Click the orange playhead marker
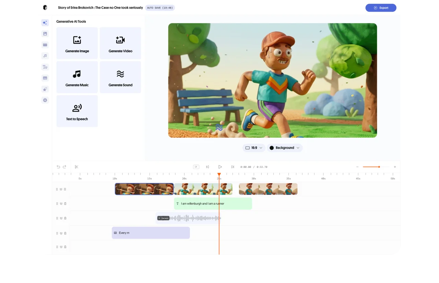The width and height of the screenshot is (439, 283). [x=219, y=174]
